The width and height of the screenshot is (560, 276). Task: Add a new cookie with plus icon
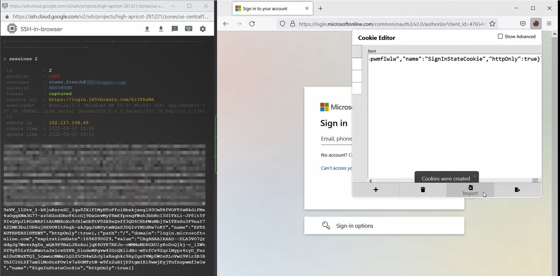pyautogui.click(x=376, y=190)
